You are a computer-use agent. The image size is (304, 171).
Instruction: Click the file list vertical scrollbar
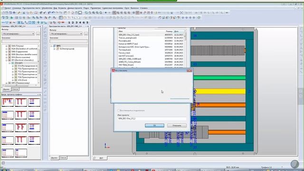pos(185,48)
